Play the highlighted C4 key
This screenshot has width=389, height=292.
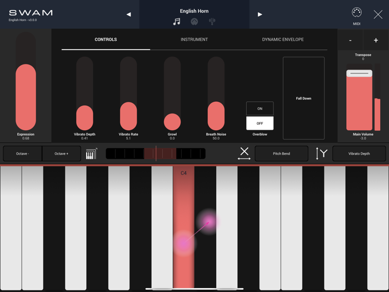[x=183, y=227]
